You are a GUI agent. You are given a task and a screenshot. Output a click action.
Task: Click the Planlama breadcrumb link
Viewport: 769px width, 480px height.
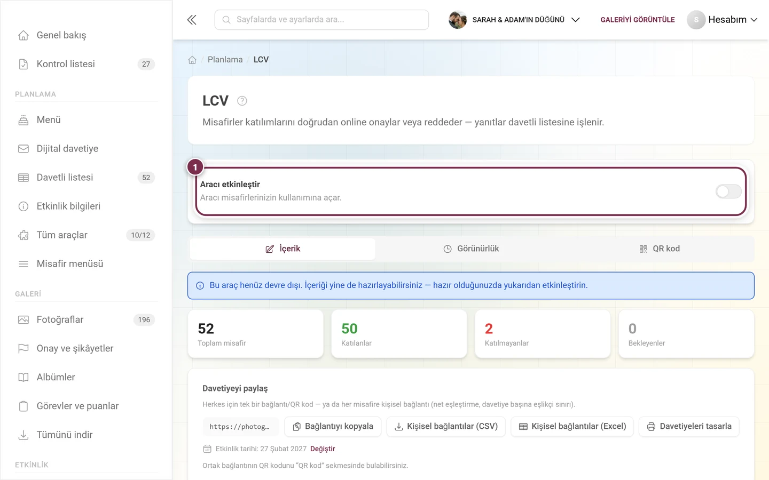(225, 60)
